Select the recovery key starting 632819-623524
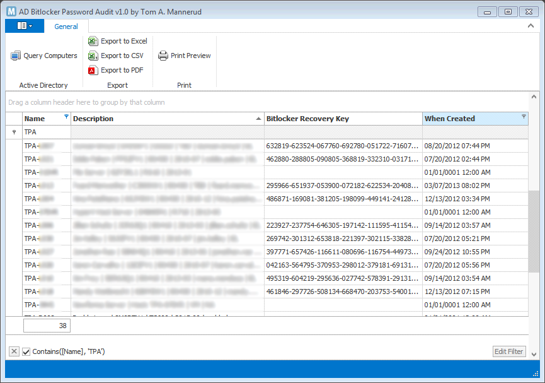Image resolution: width=545 pixels, height=383 pixels. (x=343, y=146)
